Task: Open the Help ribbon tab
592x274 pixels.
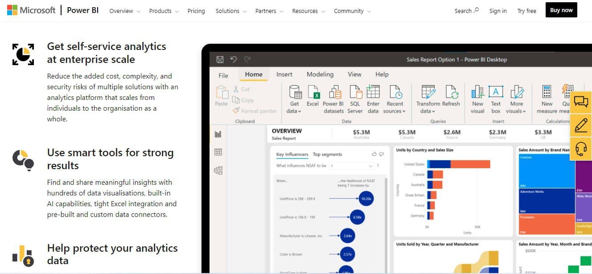Action: 382,75
